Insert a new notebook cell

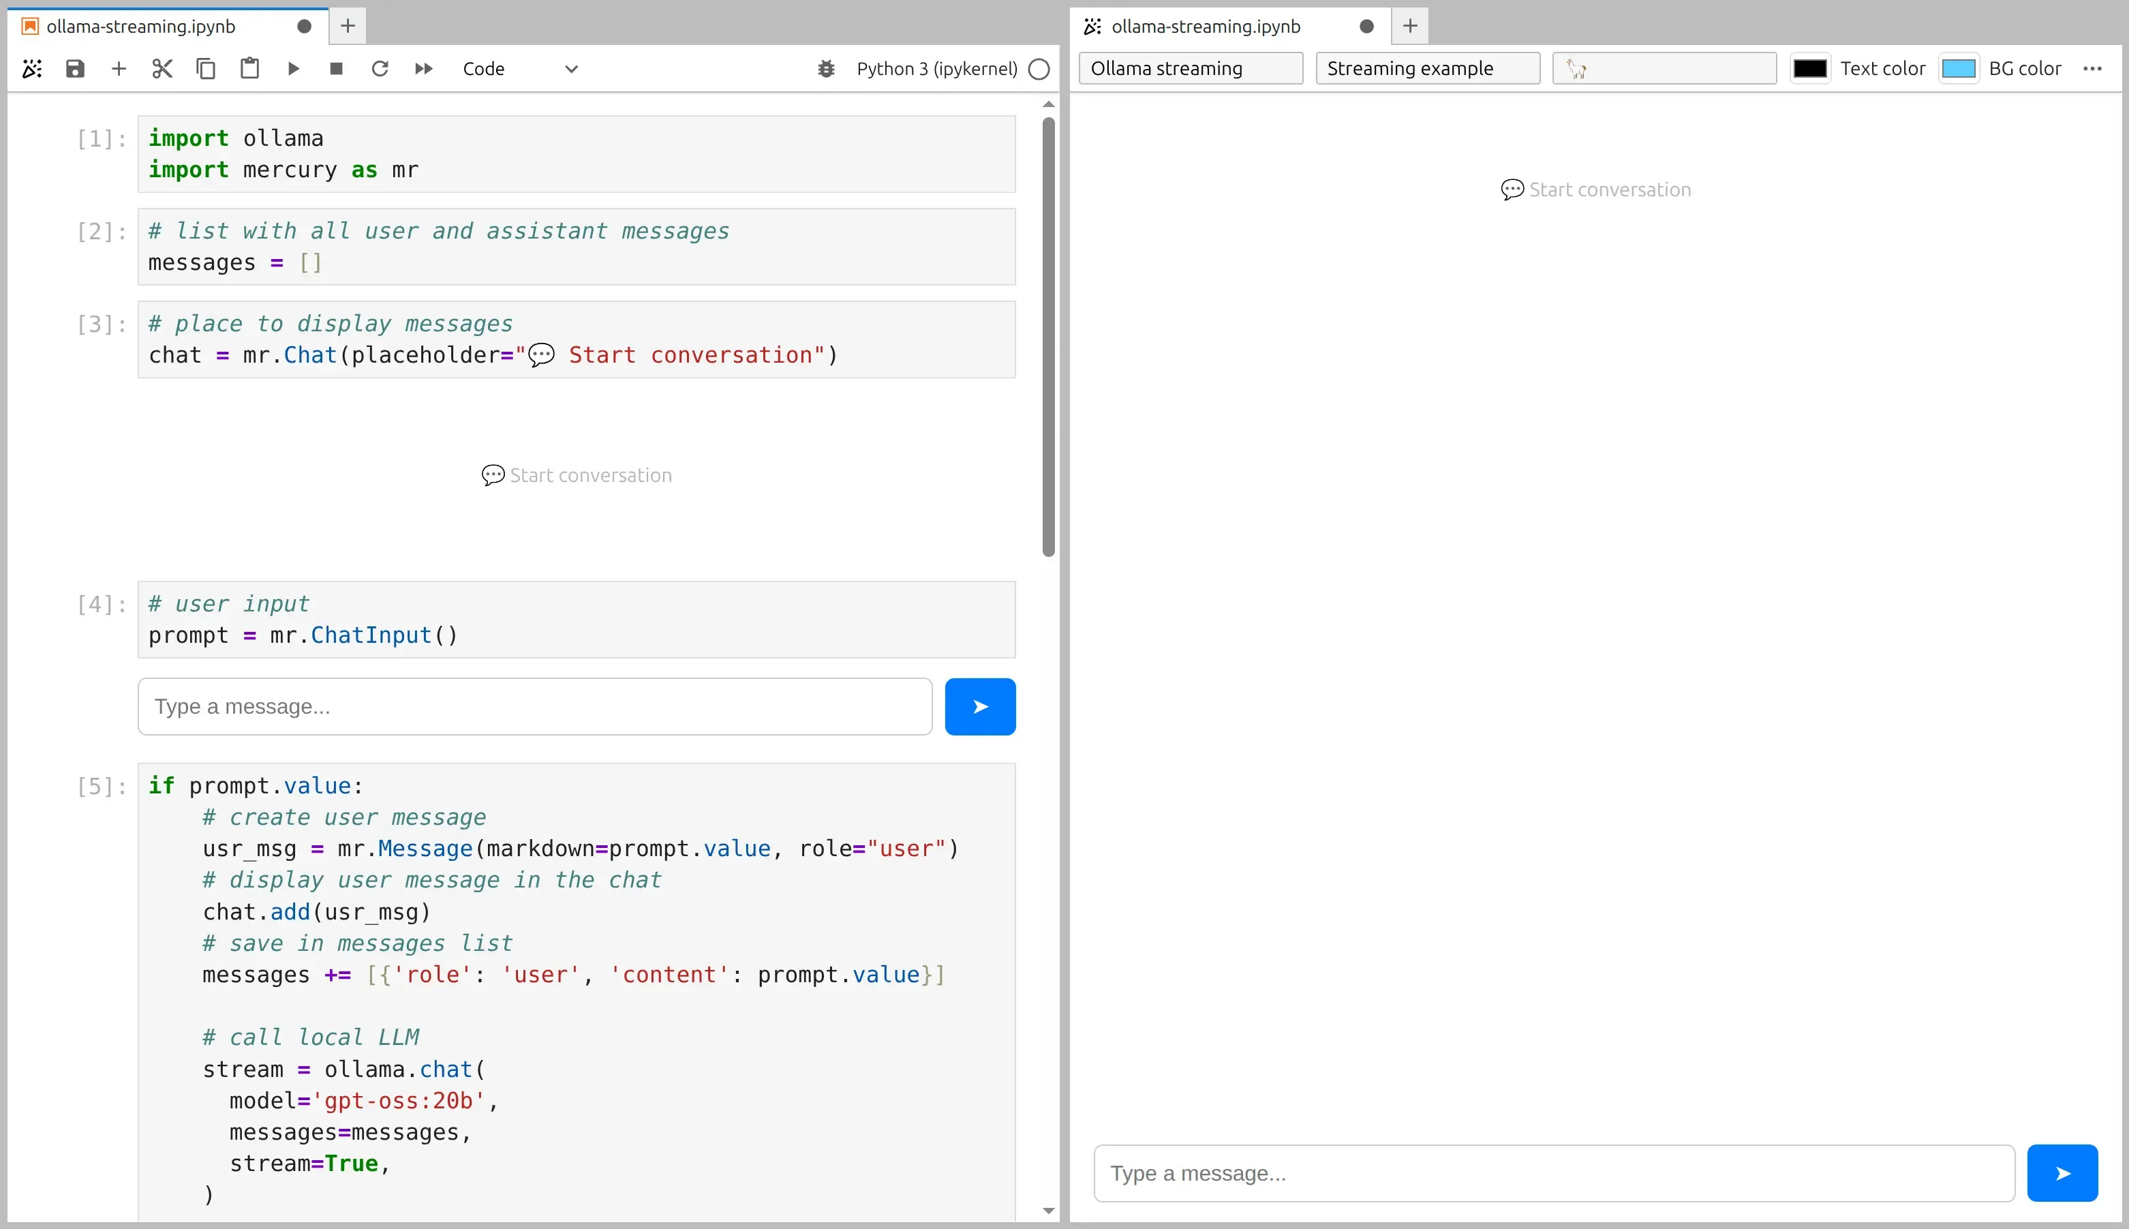(x=118, y=68)
